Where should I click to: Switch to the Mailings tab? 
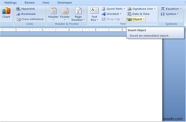11,2
